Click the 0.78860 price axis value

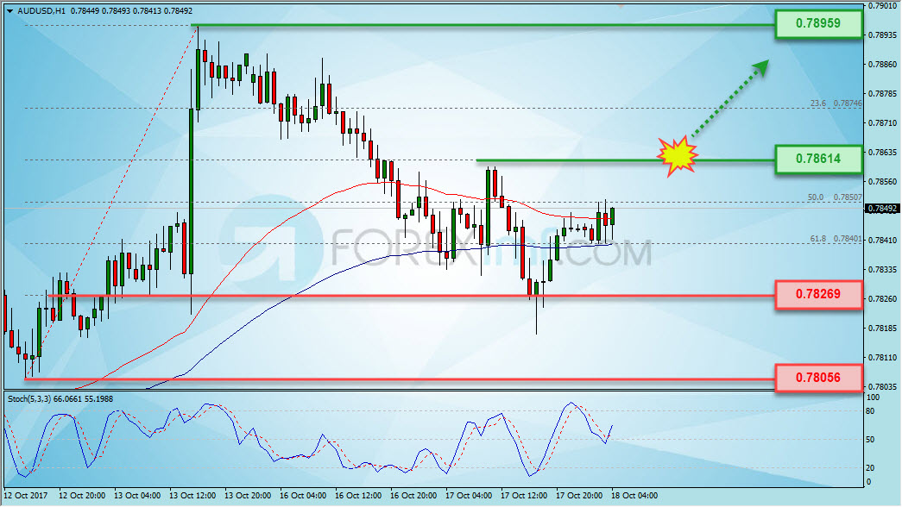tap(882, 65)
